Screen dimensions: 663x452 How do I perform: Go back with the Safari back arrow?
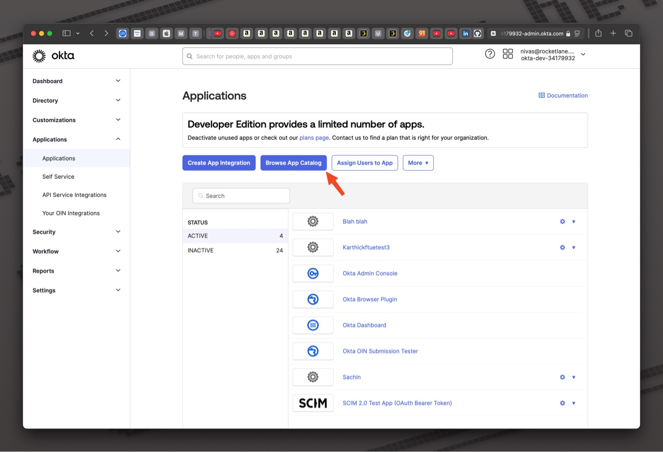(92, 34)
